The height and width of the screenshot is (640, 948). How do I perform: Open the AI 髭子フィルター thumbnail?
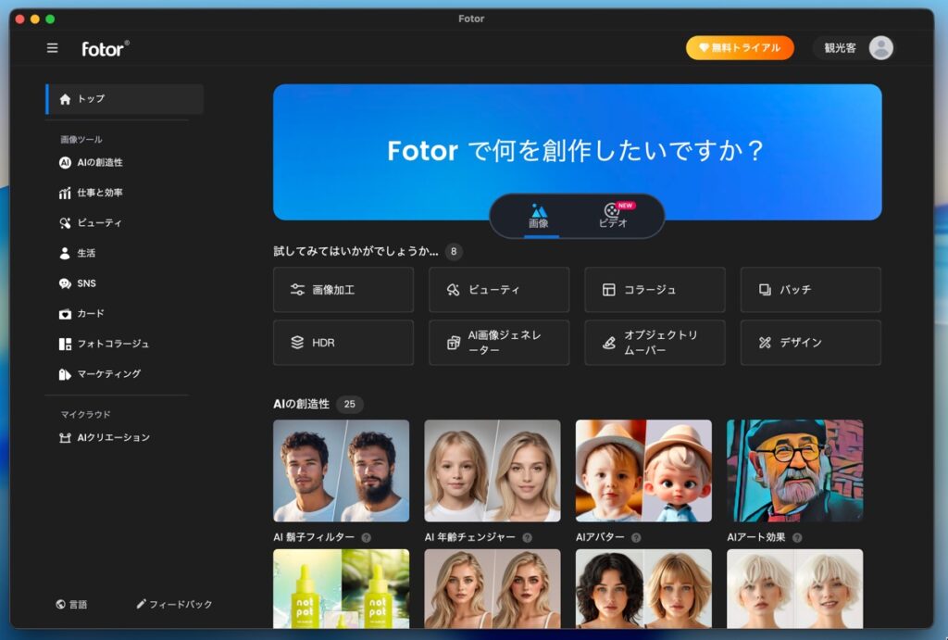point(341,471)
